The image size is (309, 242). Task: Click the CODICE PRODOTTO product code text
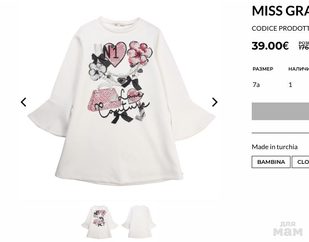tap(280, 28)
